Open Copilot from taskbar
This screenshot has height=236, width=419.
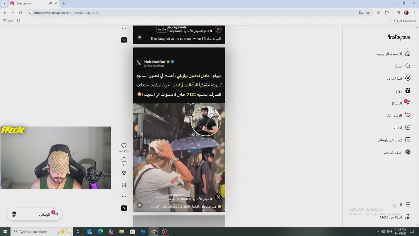pos(111,232)
